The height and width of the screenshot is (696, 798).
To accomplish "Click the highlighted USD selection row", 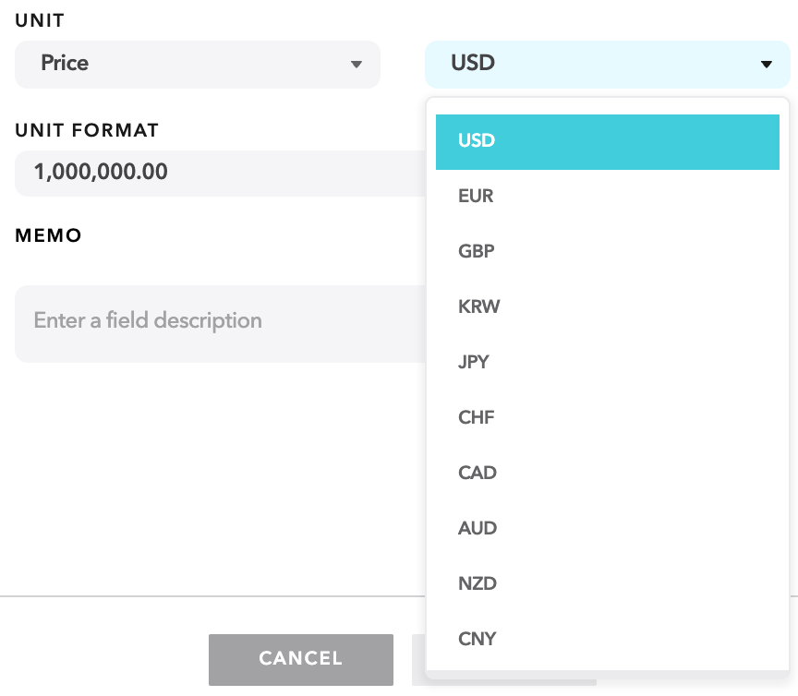I will click(x=607, y=141).
